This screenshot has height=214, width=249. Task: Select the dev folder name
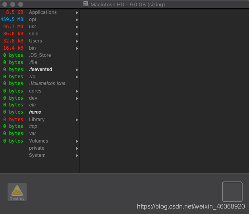tap(33, 98)
